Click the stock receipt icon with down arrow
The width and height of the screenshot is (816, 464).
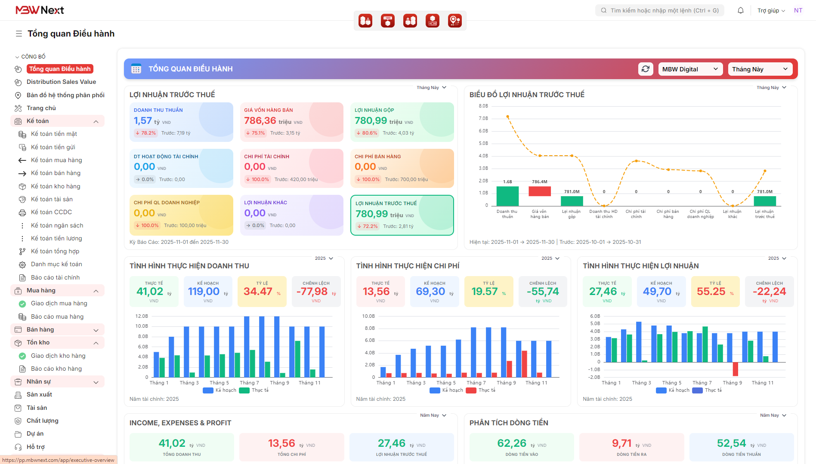pos(365,21)
